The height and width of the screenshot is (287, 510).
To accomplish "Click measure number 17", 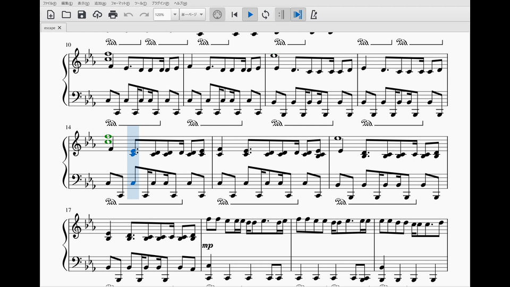I will [x=68, y=210].
